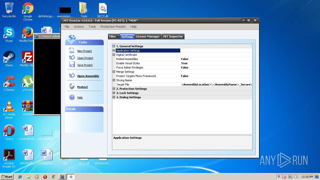Select the NCC3.dll file on desktop
320x180 pixels.
click(x=103, y=10)
